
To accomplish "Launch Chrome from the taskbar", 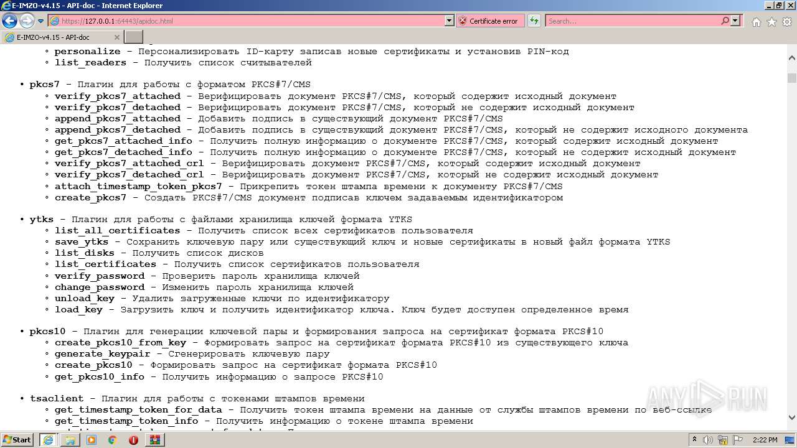I will [x=113, y=439].
